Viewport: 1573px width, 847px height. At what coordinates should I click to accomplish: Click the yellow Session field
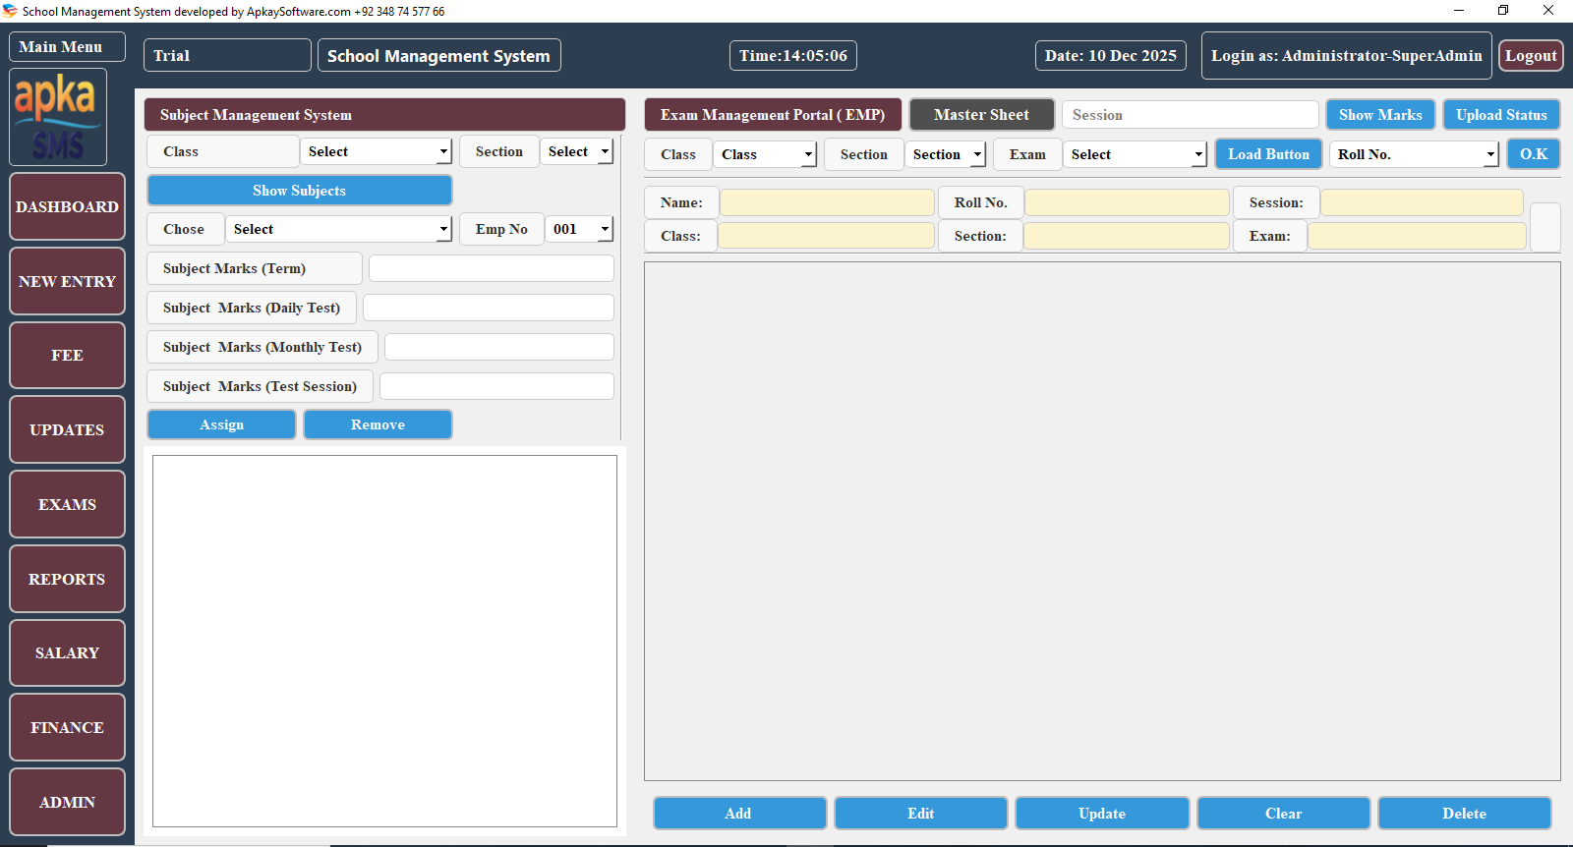[1422, 202]
